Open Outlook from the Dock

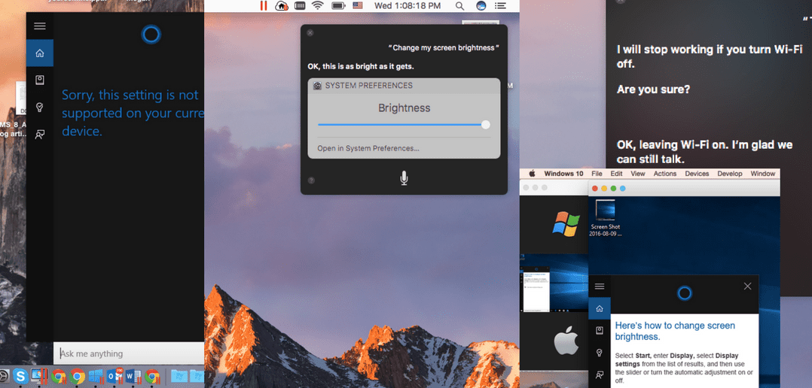[114, 376]
